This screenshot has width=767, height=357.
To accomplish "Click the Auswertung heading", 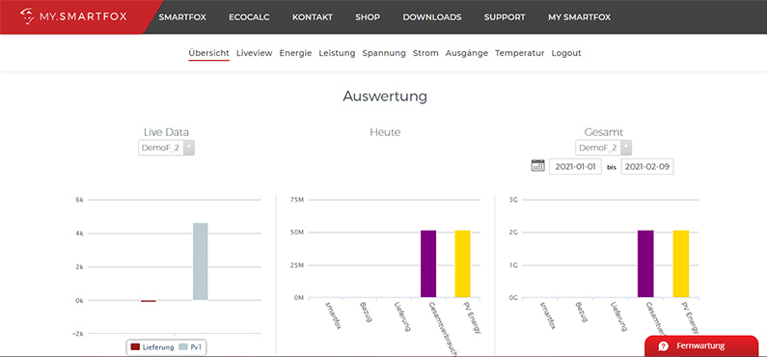I will coord(385,96).
